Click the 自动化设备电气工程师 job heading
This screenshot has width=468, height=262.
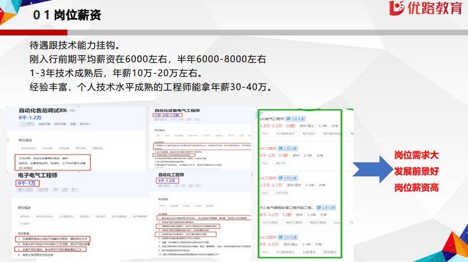177,110
